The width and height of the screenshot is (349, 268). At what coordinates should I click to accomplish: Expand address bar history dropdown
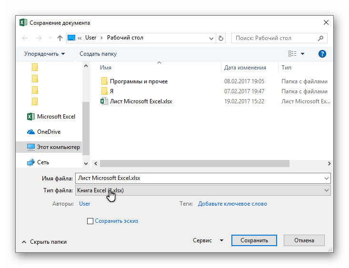coord(211,38)
